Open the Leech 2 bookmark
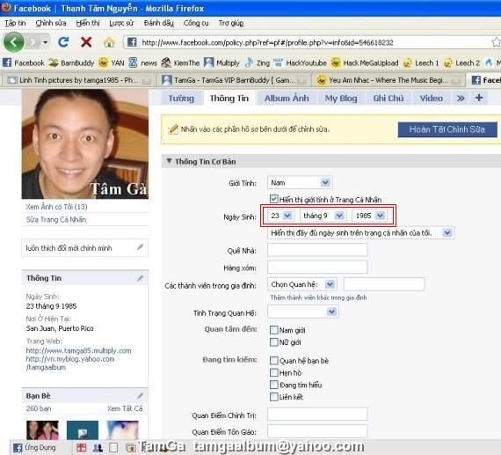This screenshot has height=455, width=501. (461, 62)
